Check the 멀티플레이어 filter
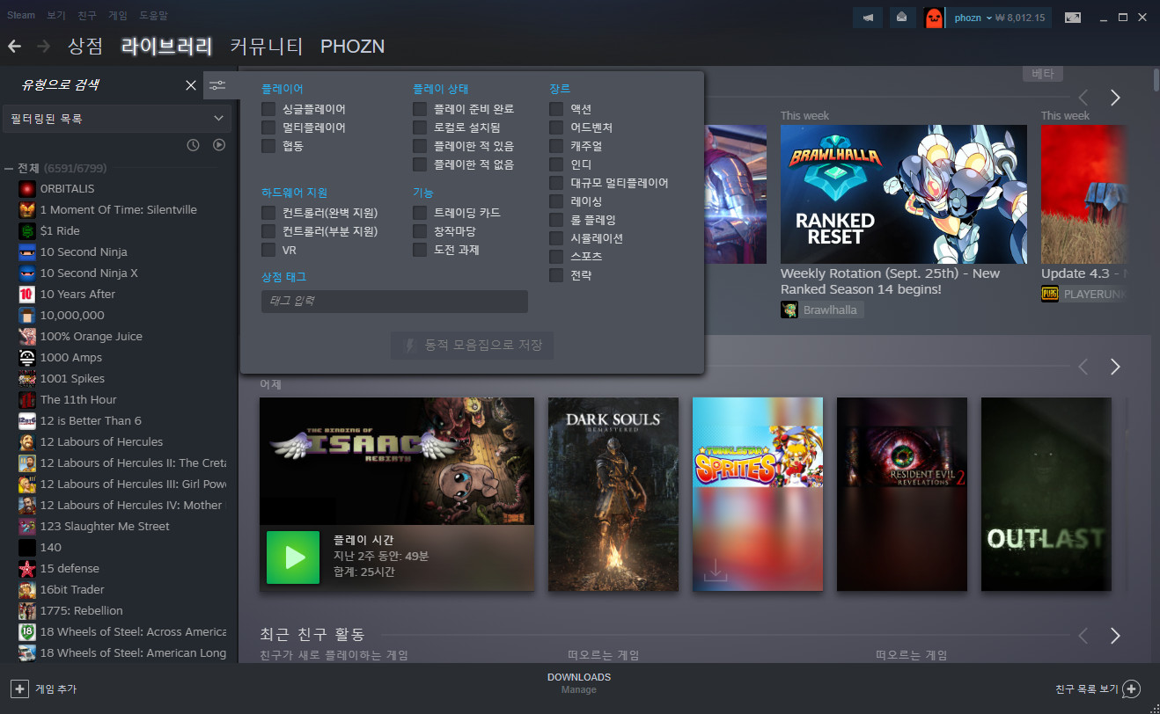 pyautogui.click(x=268, y=127)
